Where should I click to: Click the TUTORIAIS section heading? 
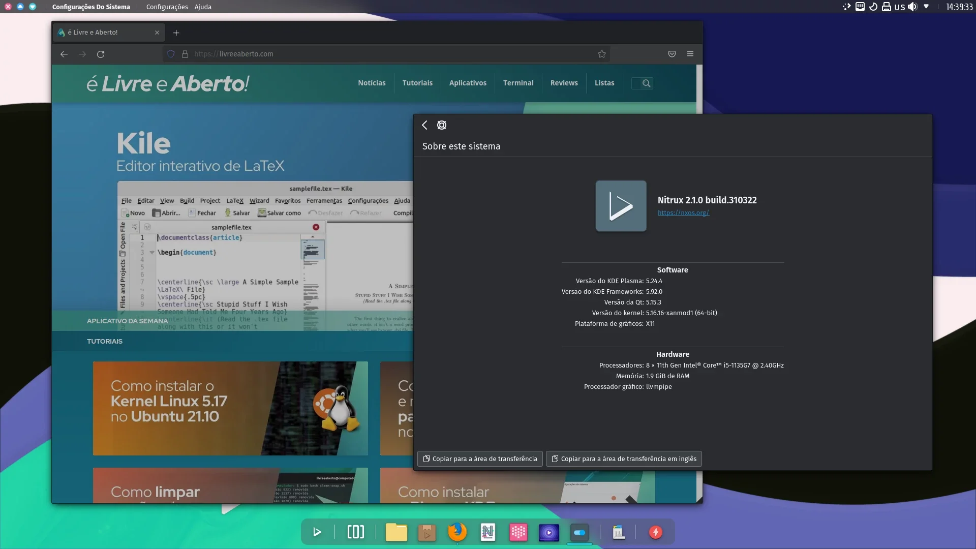(x=105, y=341)
